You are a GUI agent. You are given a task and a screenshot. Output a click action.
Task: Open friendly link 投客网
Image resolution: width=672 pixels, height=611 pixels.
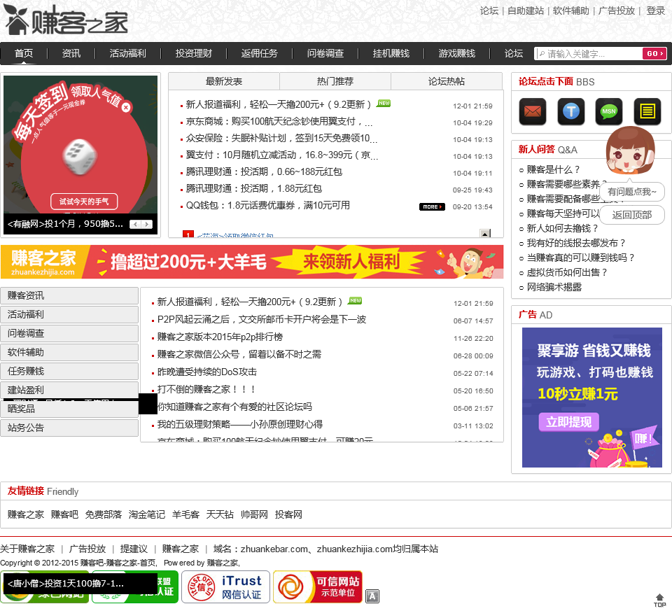coord(288,514)
